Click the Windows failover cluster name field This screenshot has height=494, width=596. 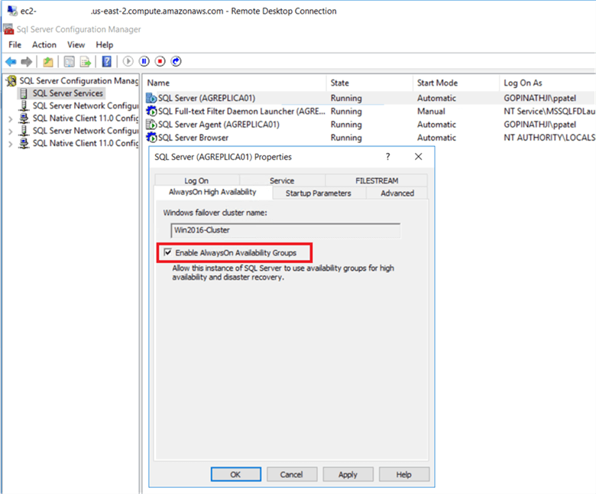tap(286, 230)
